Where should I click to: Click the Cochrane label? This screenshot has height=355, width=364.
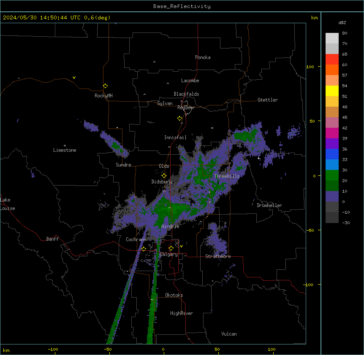(136, 239)
